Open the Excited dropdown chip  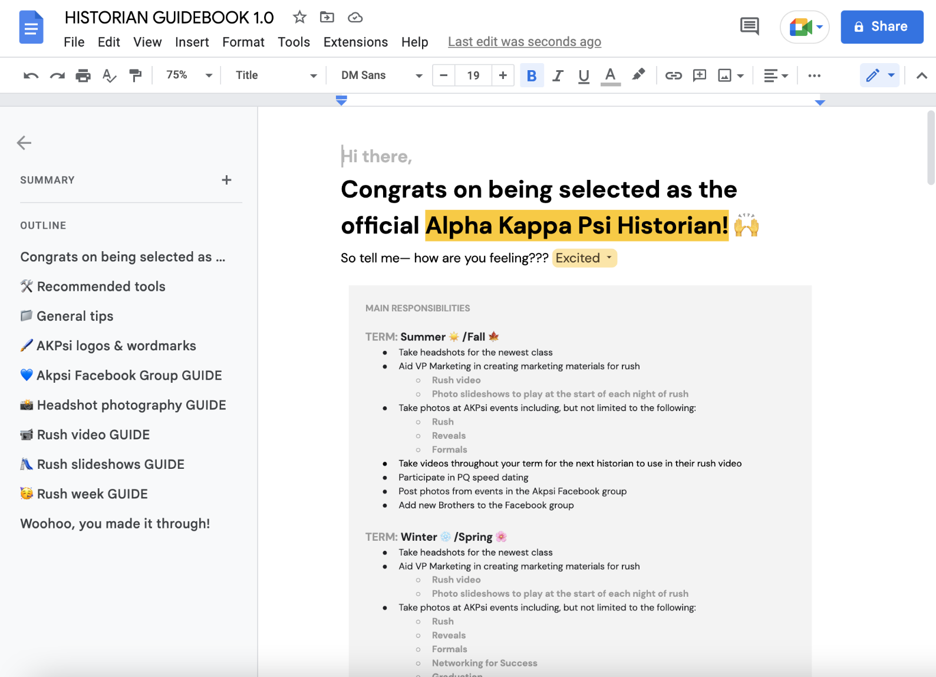pos(585,258)
